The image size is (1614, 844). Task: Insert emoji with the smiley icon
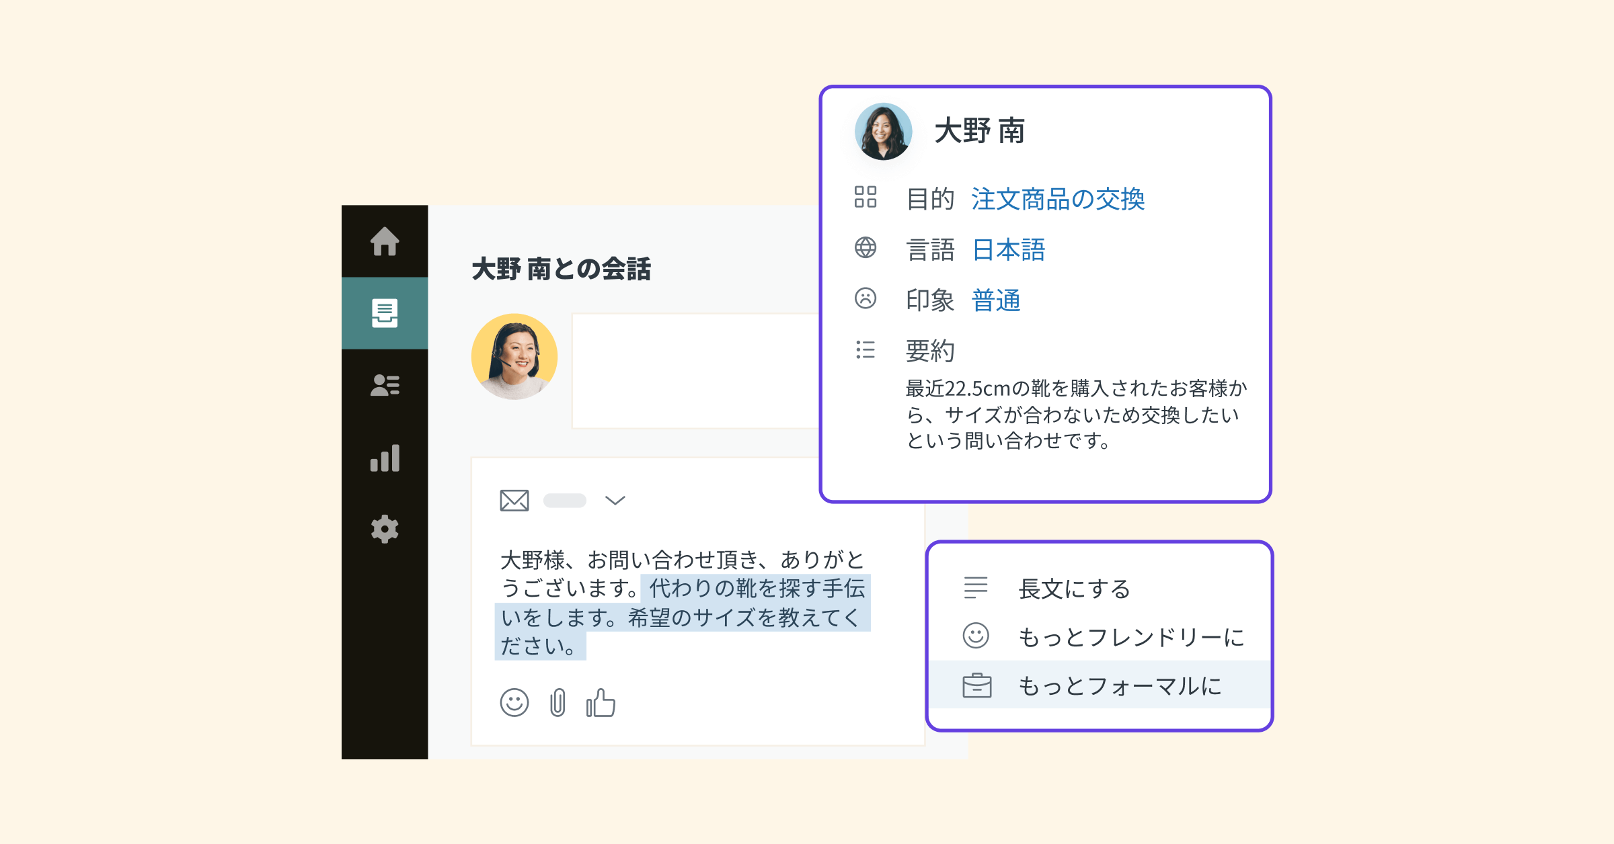point(514,703)
